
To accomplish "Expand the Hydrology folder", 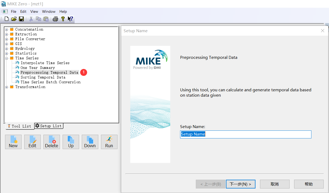I will click(x=6, y=48).
